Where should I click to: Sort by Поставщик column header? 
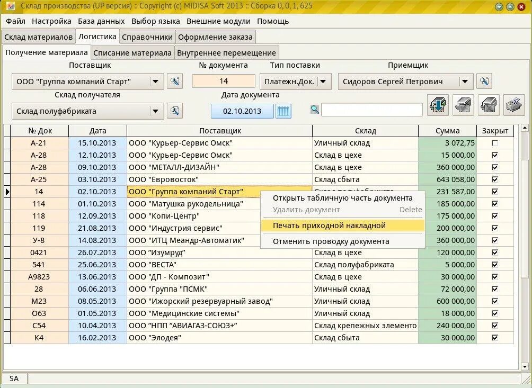(x=220, y=131)
